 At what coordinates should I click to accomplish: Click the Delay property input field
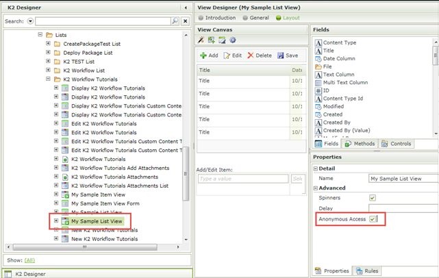403,208
